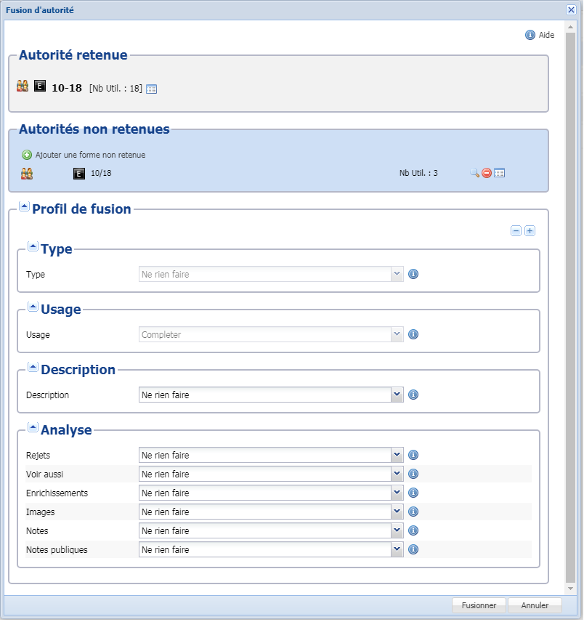Show info for the Notes publiques field

coord(413,549)
